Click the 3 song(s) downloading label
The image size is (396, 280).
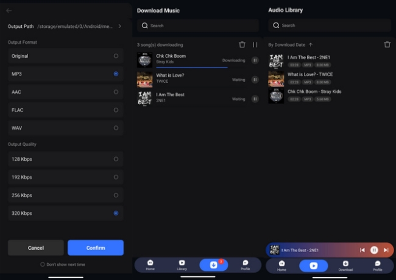click(x=160, y=45)
